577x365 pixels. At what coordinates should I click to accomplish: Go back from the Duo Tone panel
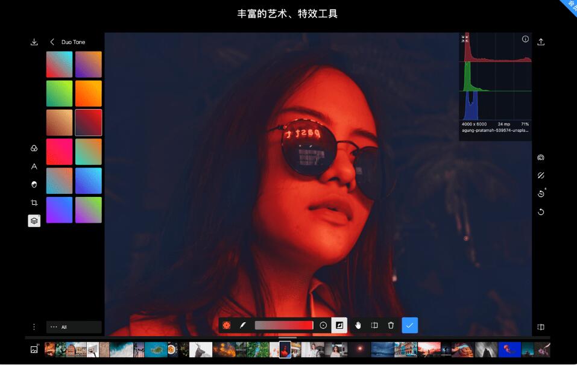click(52, 42)
